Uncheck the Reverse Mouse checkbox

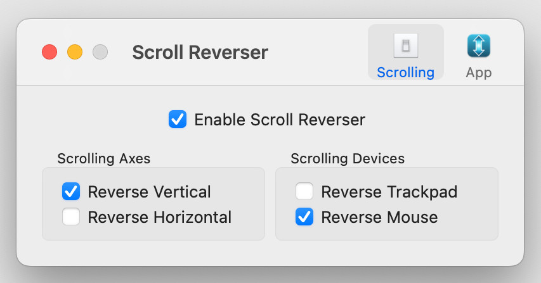pyautogui.click(x=304, y=217)
